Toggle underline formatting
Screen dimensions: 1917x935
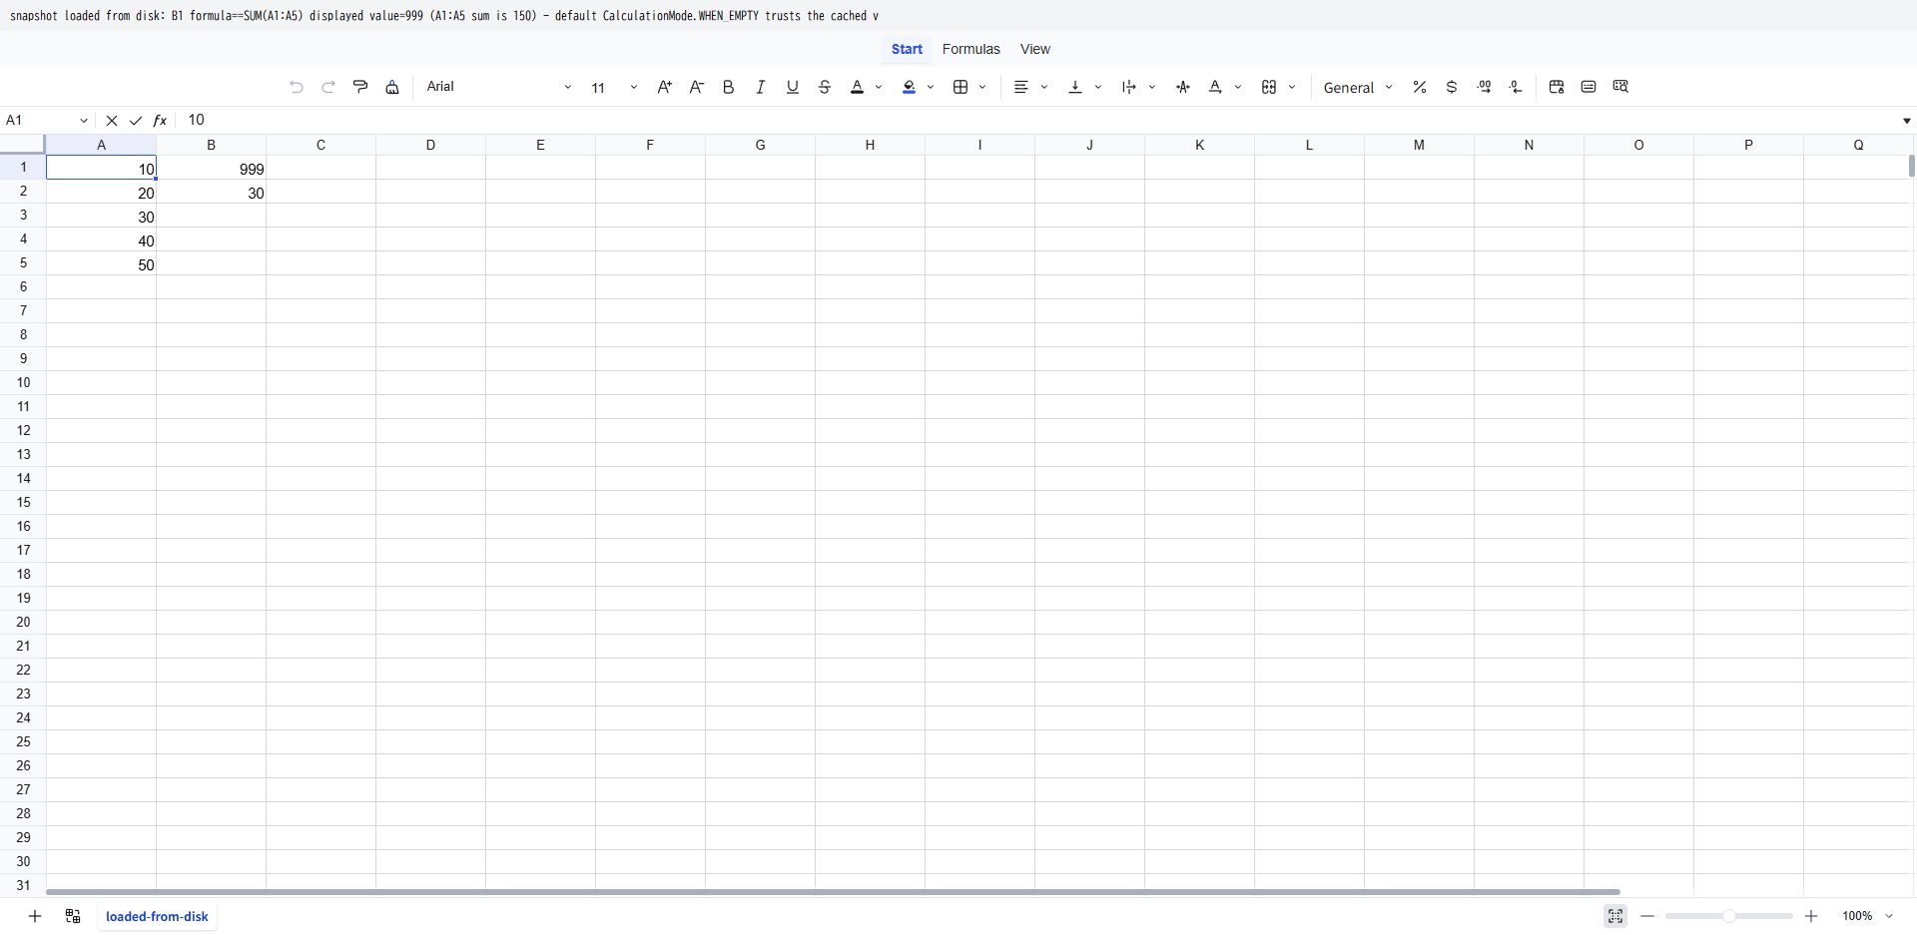[x=793, y=87]
